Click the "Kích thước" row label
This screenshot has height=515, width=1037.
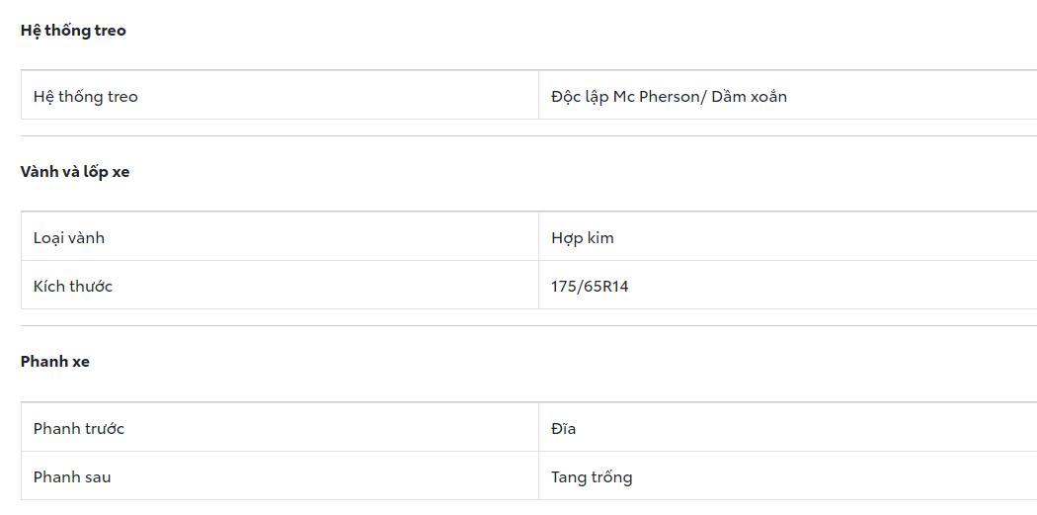pos(73,287)
